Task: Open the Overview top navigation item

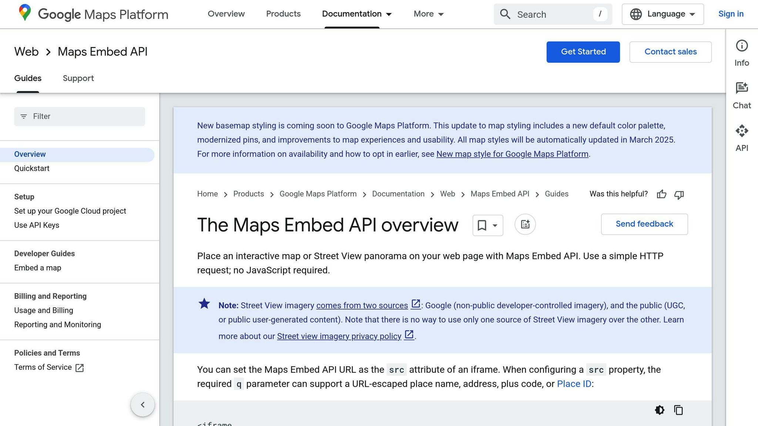Action: click(x=226, y=14)
